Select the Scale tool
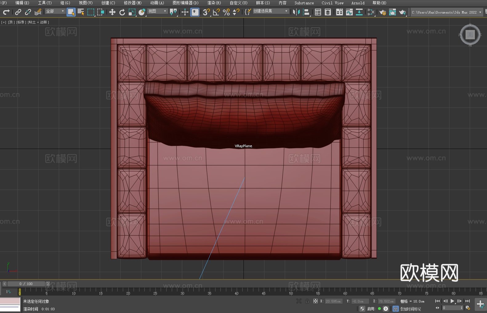Viewport: 487px width, 313px height. pyautogui.click(x=132, y=12)
